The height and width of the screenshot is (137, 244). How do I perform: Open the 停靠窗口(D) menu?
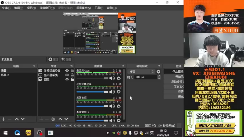pos(47,8)
